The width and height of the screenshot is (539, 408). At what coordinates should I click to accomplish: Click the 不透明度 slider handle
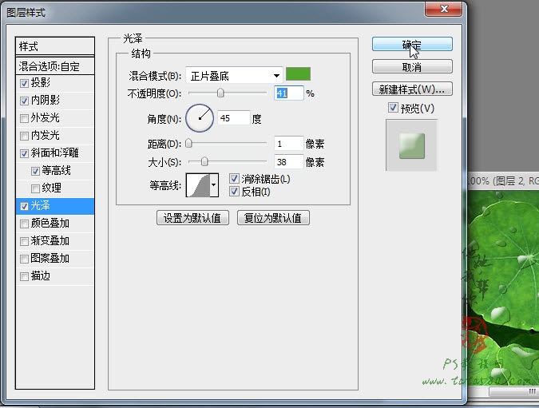tap(220, 93)
